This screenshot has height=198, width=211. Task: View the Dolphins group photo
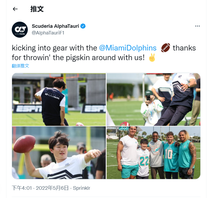click(x=153, y=153)
